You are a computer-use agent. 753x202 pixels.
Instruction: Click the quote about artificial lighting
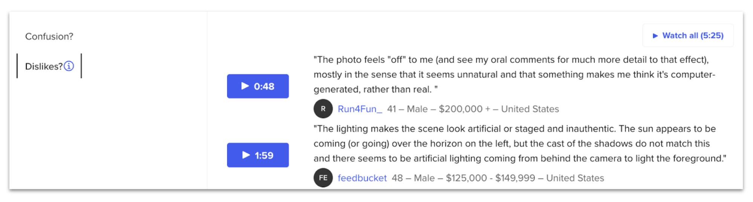[519, 144]
